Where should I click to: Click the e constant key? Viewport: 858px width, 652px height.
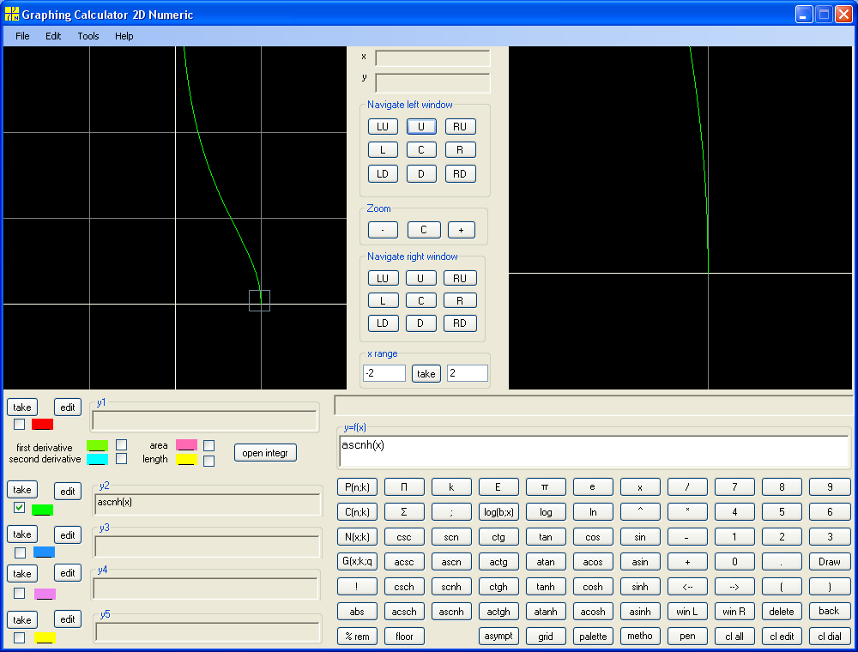(593, 486)
